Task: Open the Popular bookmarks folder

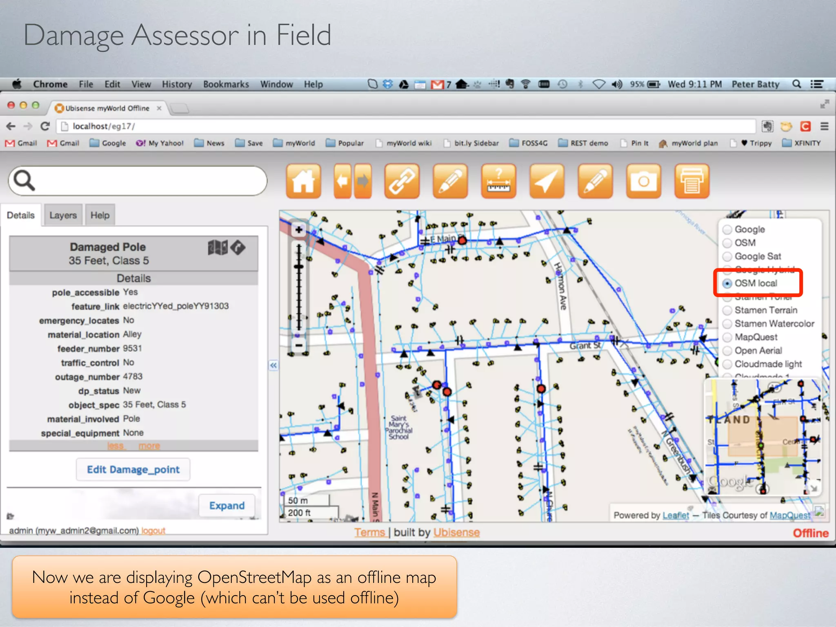Action: point(345,143)
